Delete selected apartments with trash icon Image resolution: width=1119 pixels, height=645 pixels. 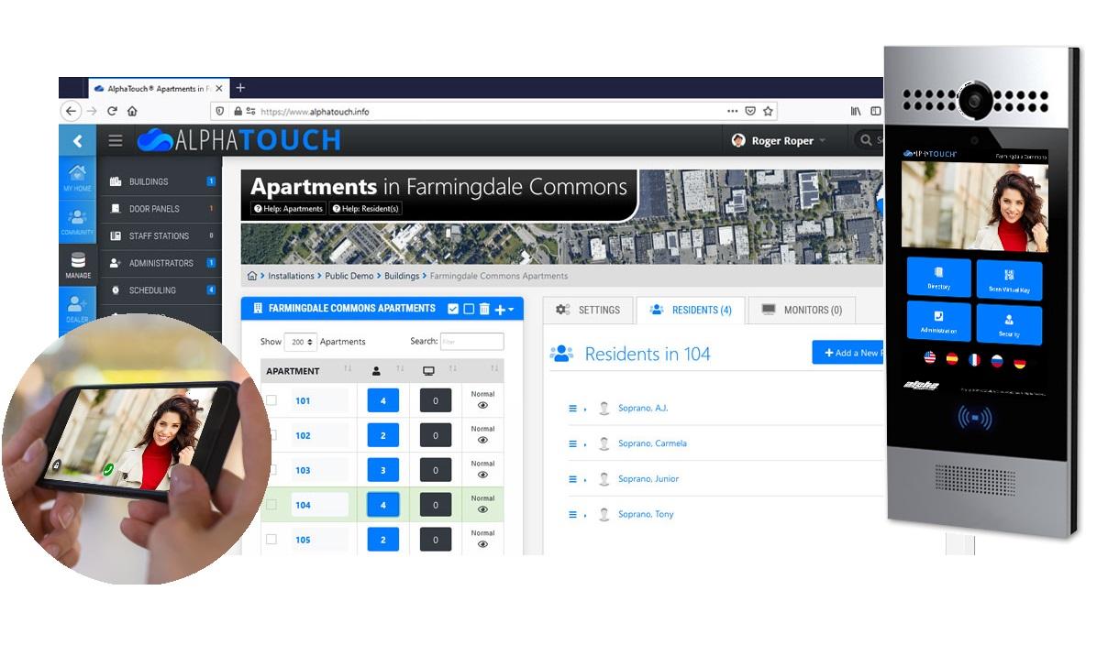[x=484, y=309]
